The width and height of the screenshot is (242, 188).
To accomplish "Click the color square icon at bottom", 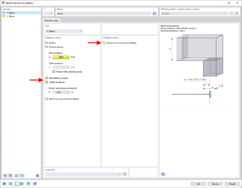I will (17, 184).
